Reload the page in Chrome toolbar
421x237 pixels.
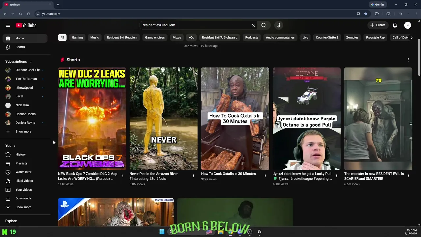[x=20, y=14]
